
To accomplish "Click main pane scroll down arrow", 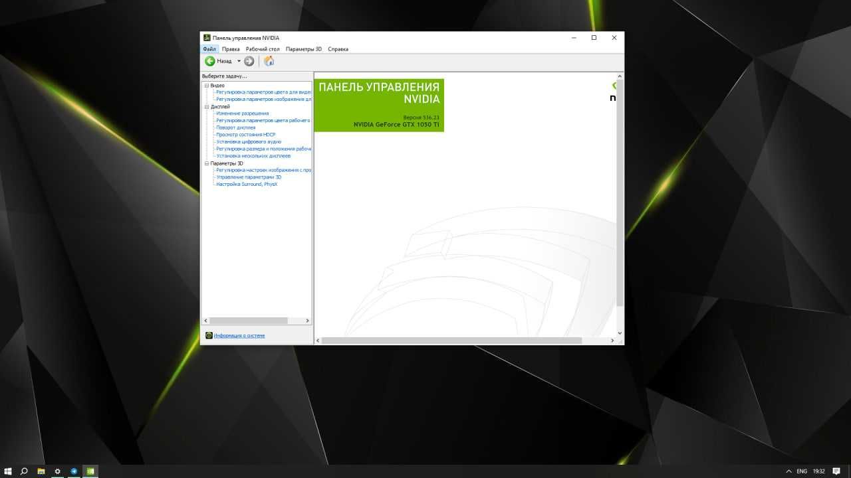I will click(x=620, y=333).
